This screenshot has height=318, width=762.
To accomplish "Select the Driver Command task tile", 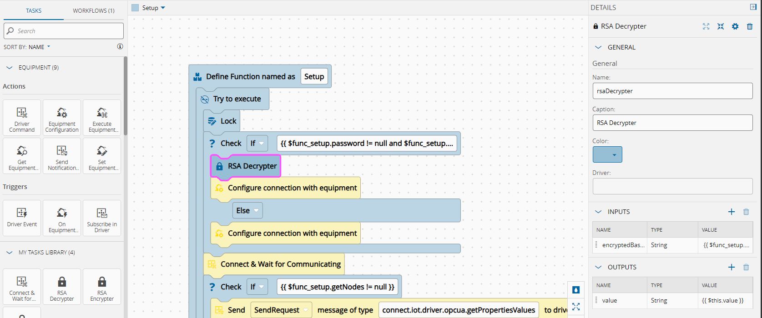I will click(x=22, y=118).
